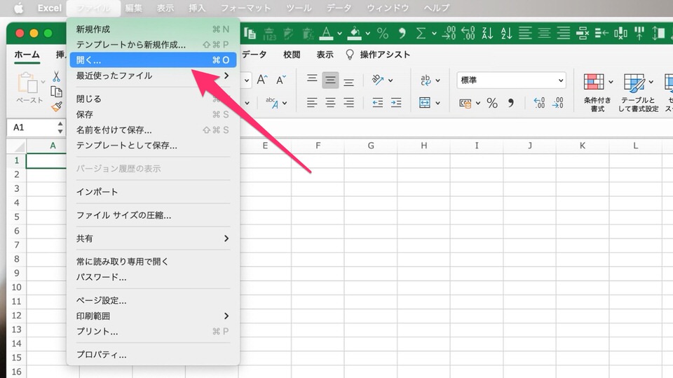Apply comma style from ribbon number group

(x=511, y=103)
